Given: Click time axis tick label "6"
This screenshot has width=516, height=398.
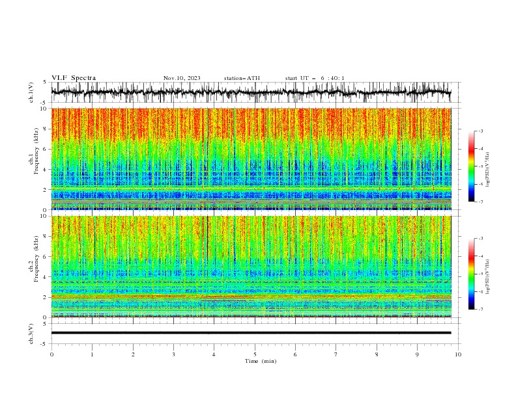Looking at the screenshot, I should pos(295,354).
